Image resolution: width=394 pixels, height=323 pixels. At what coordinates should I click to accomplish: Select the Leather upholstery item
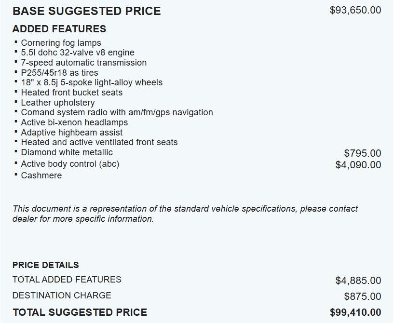(58, 103)
